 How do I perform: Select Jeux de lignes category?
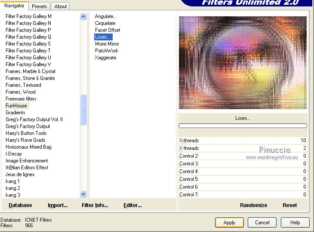click(20, 174)
